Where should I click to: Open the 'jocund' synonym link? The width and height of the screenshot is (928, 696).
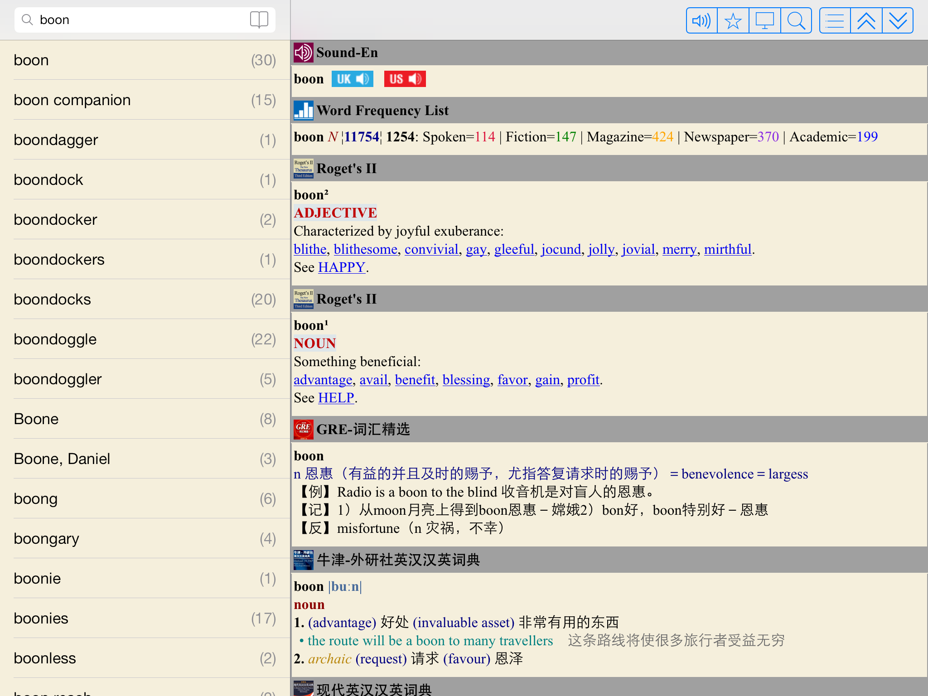coord(561,249)
